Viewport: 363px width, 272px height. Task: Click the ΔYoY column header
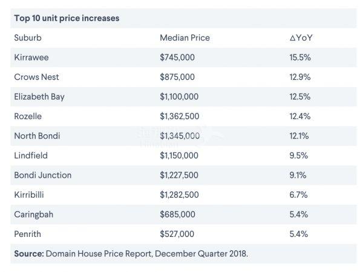point(301,37)
